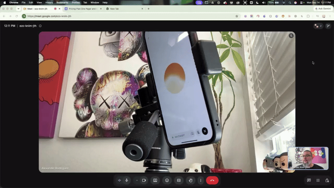The width and height of the screenshot is (334, 188).
Task: Toggle Focus moon icon in menu bar
Action: [257, 3]
